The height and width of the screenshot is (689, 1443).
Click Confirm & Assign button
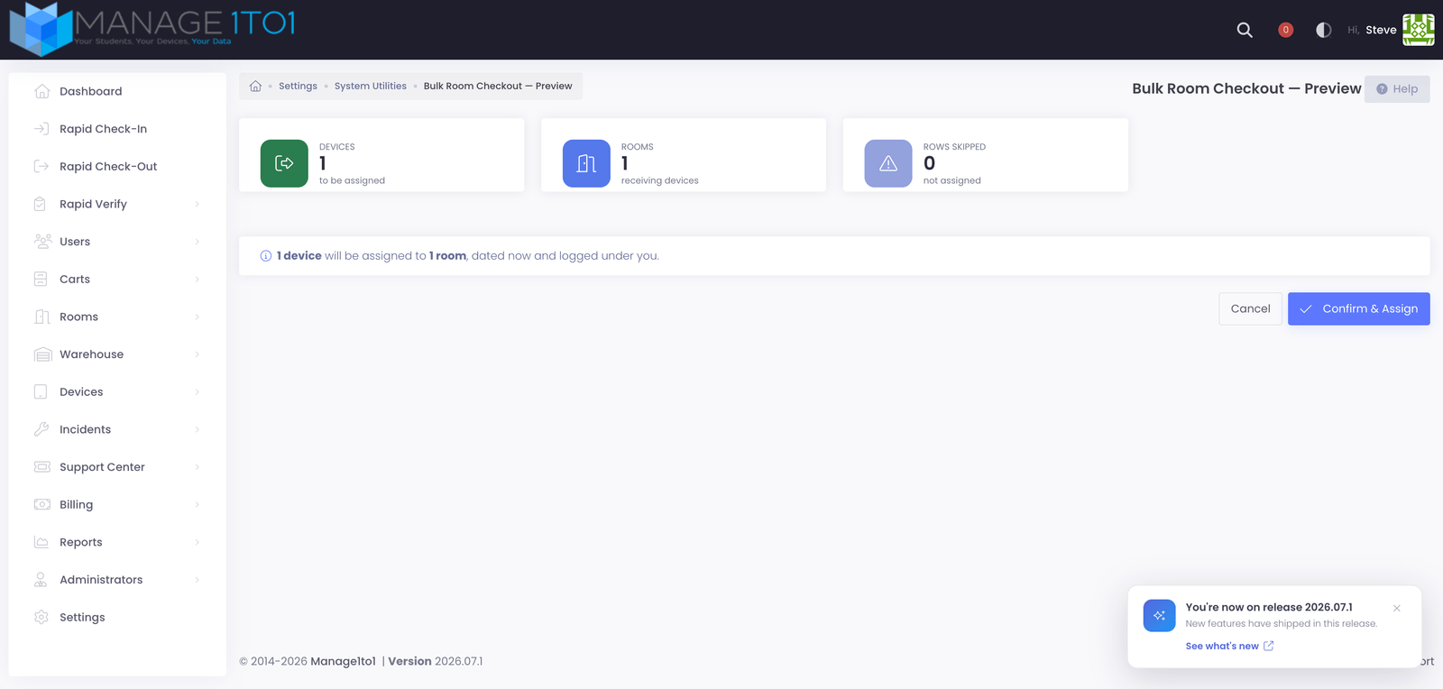pos(1358,308)
